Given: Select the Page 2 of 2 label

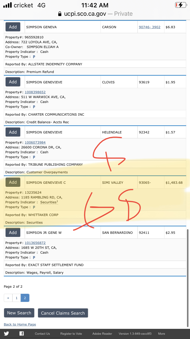Looking at the screenshot, I should point(13,286).
